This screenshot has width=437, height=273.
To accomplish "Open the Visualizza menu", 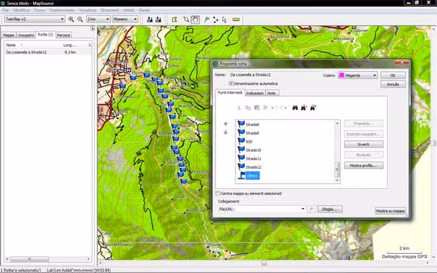I will [x=87, y=10].
